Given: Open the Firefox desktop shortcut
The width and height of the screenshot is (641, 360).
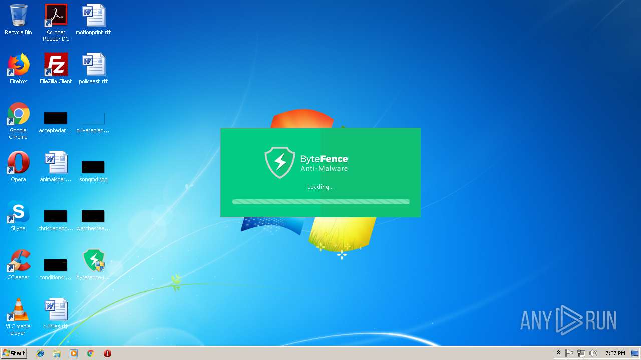Looking at the screenshot, I should [x=18, y=69].
